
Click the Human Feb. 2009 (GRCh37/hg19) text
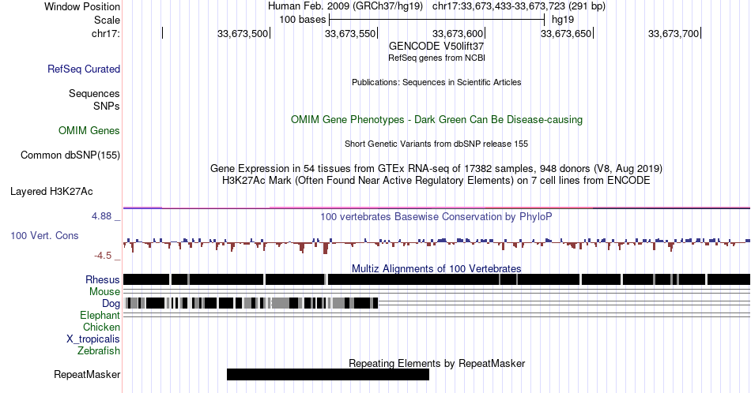tap(345, 6)
